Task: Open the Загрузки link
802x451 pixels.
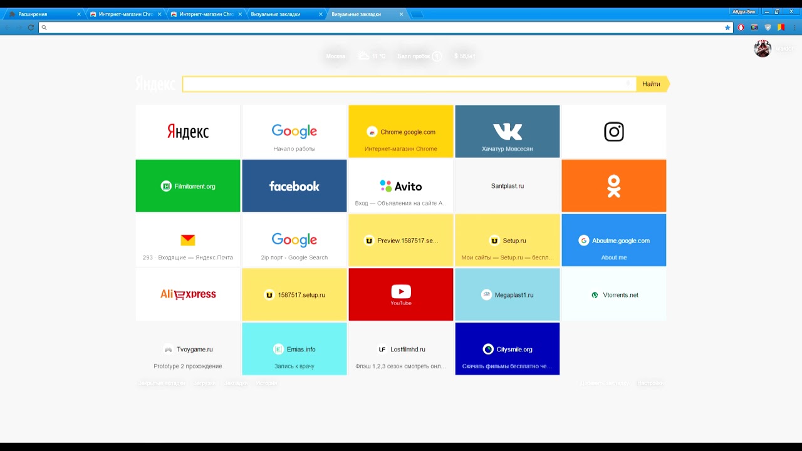Action: [204, 383]
